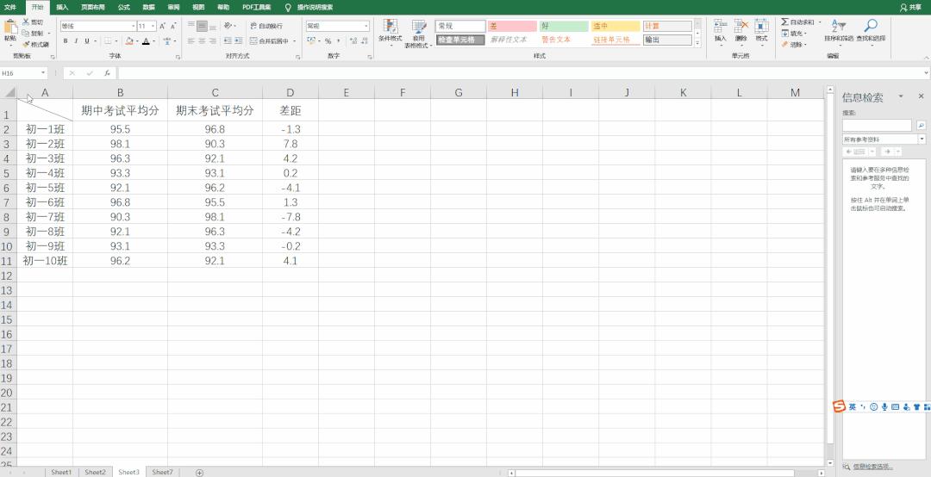Apply the font color (A with bar)

(146, 41)
